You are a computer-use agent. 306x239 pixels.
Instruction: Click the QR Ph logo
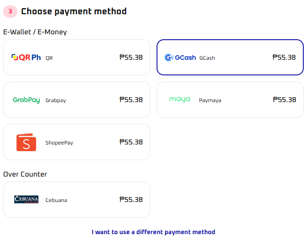[26, 58]
